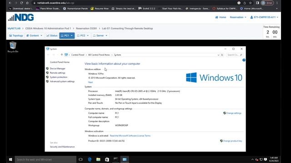Screen dimensions: 291x163
Task: Read the Microsoft Software License Terms
Action: 130,136
